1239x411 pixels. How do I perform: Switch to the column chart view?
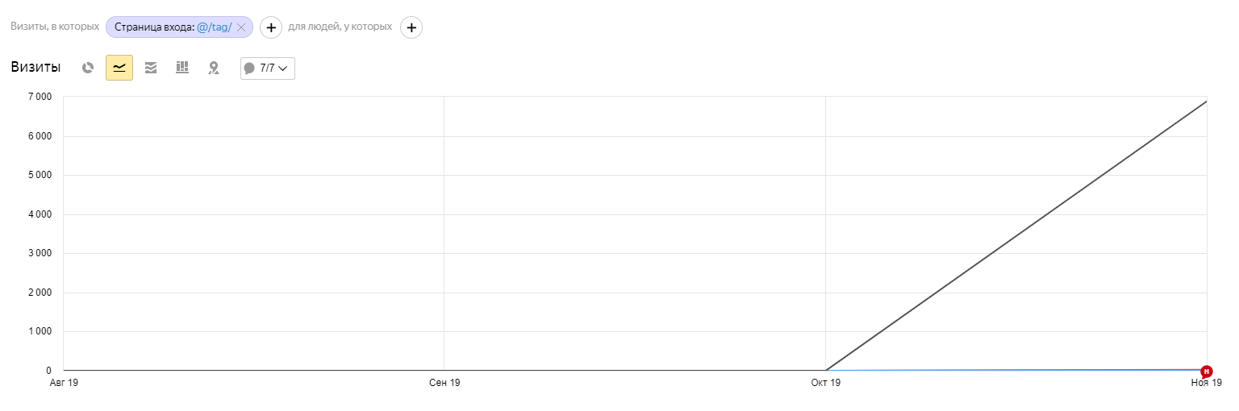182,68
